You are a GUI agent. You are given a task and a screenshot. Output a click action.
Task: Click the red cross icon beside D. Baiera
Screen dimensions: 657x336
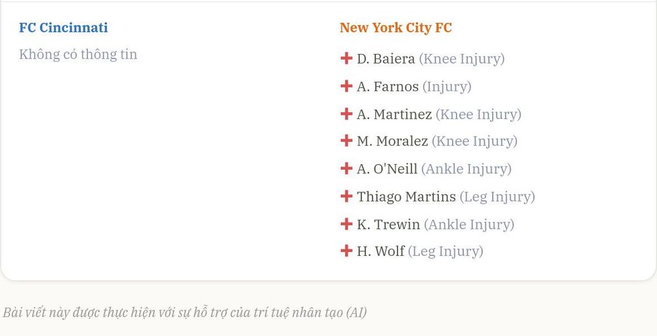point(346,58)
